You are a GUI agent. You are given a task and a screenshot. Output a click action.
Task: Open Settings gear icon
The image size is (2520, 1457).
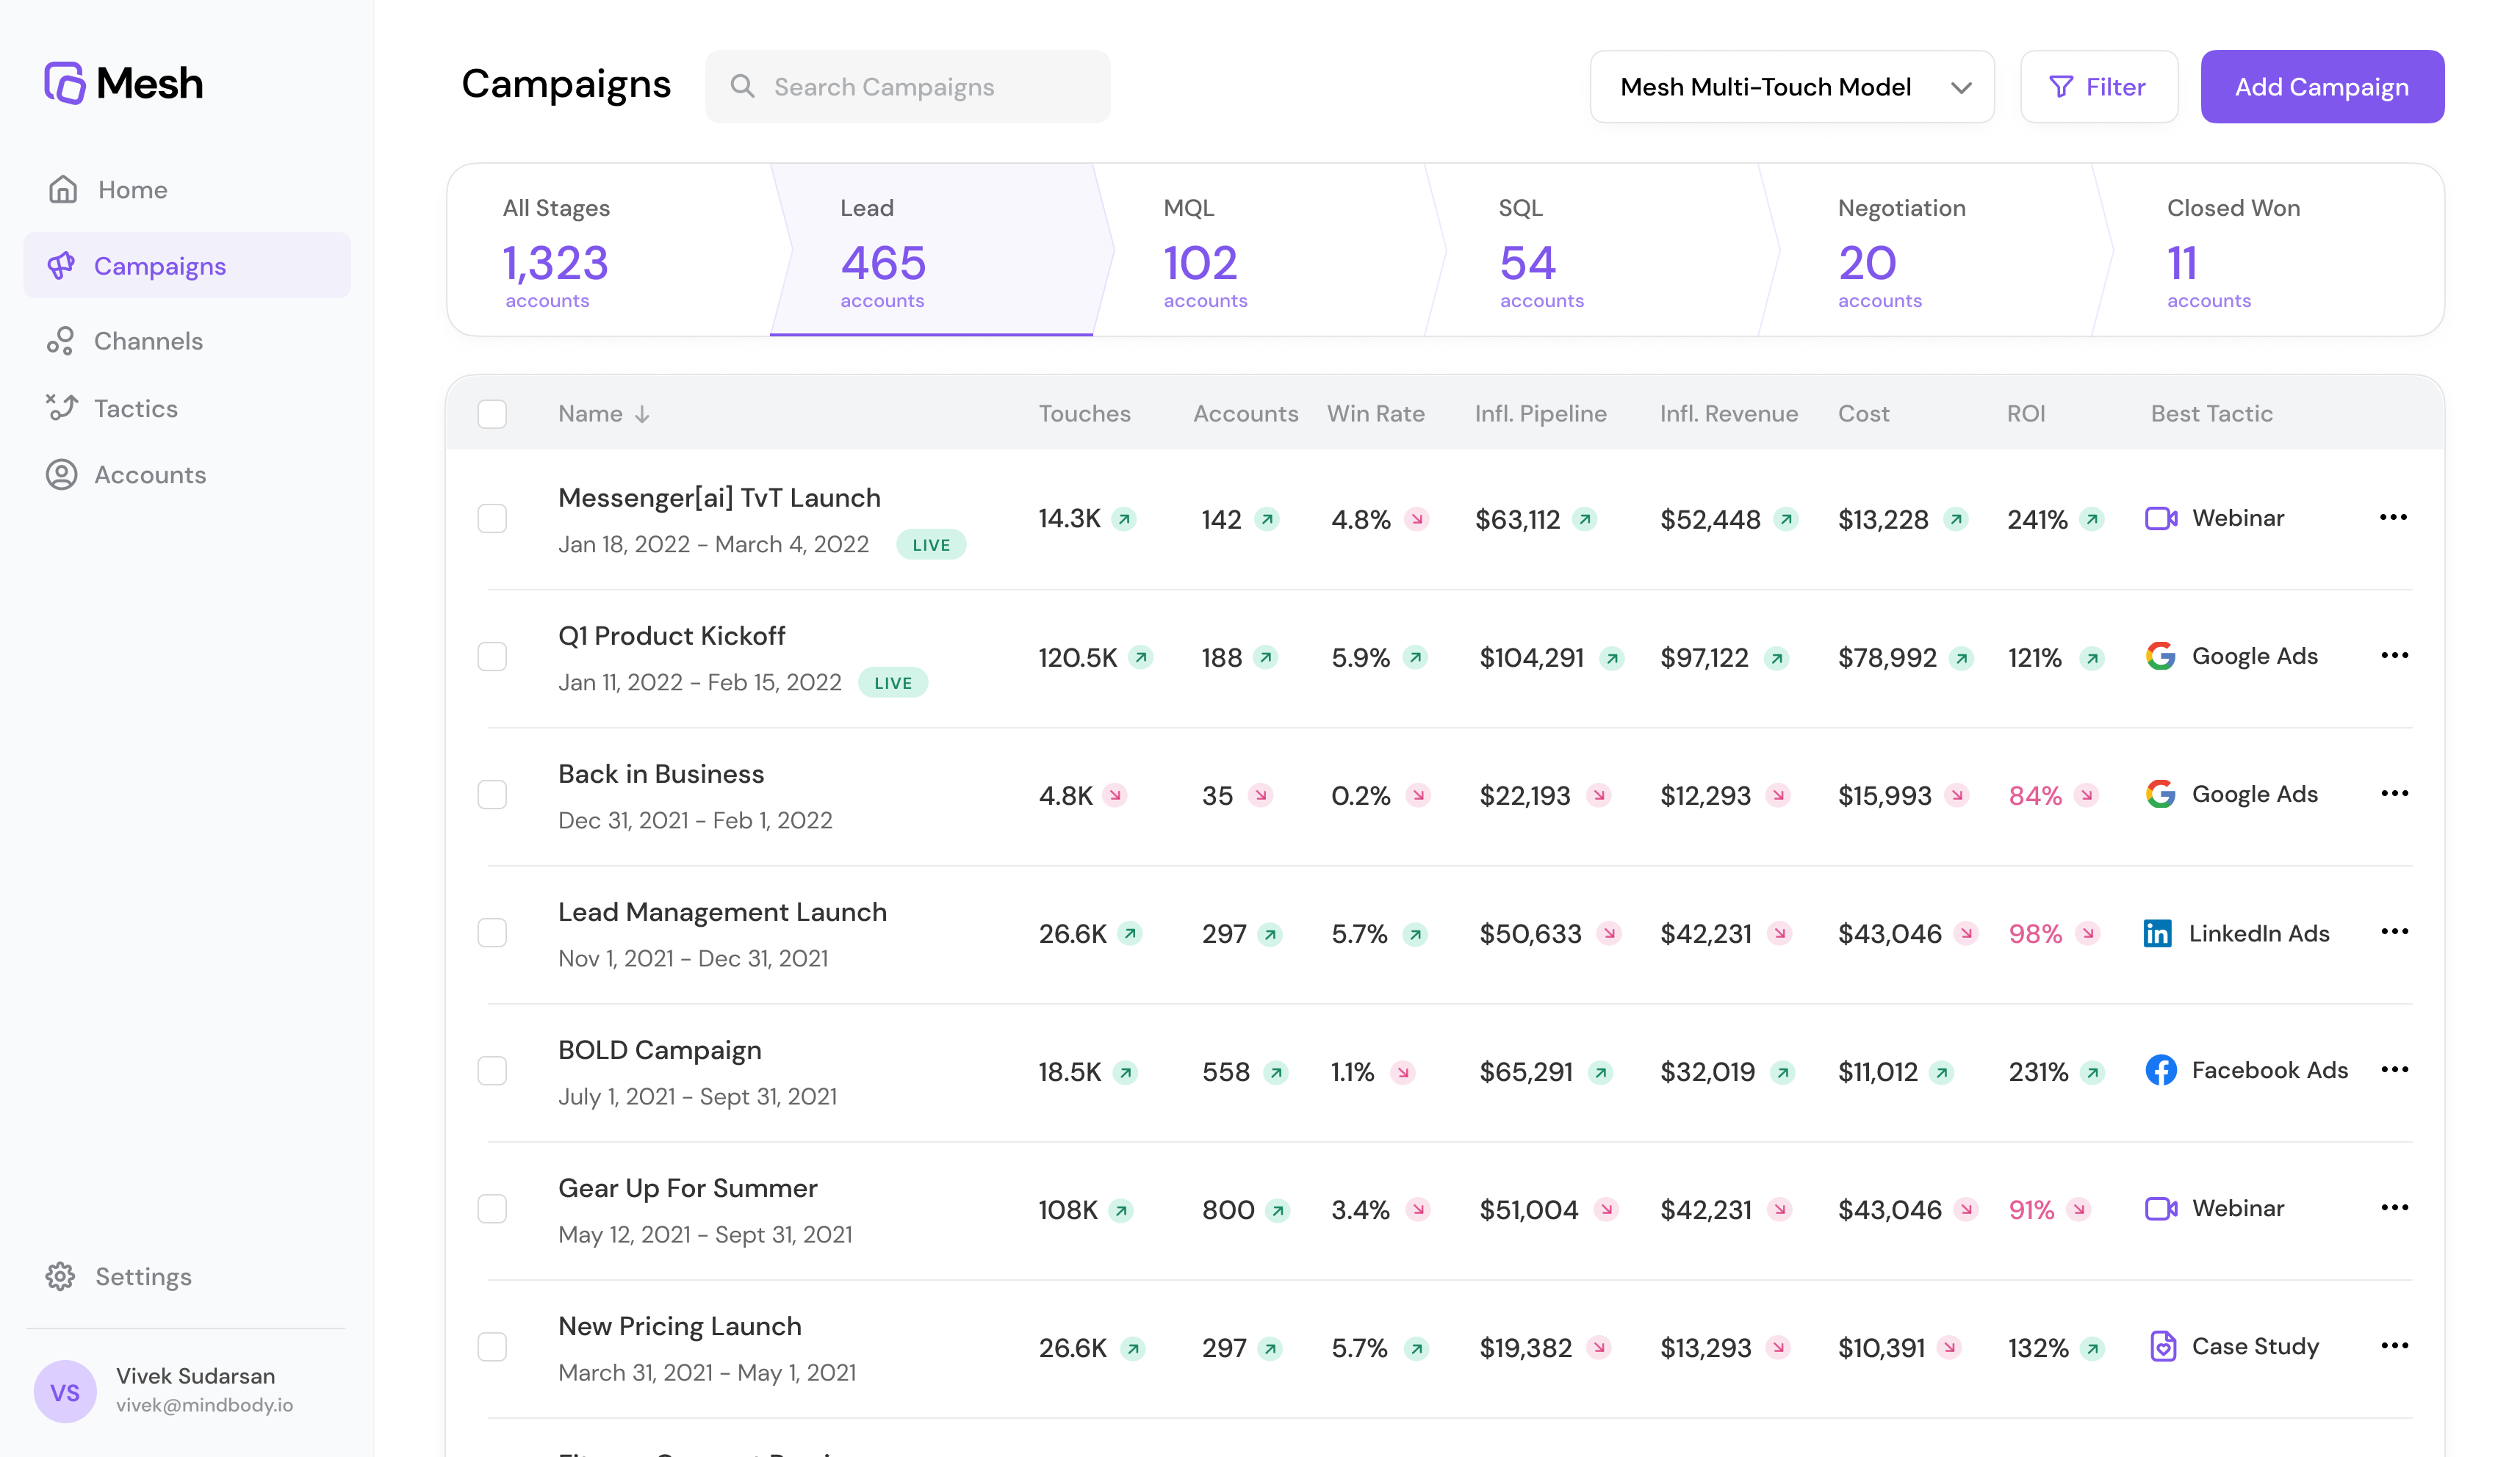pyautogui.click(x=60, y=1276)
